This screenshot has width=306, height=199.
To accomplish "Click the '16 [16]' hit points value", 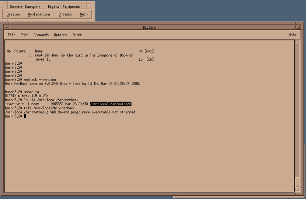I will [146, 59].
